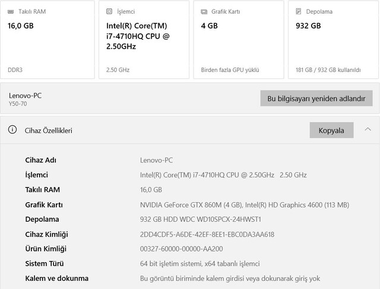Click 932 GB HDD WDC WD10SPCX-24HWST1 value
Image resolution: width=380 pixels, height=289 pixels.
click(x=201, y=219)
